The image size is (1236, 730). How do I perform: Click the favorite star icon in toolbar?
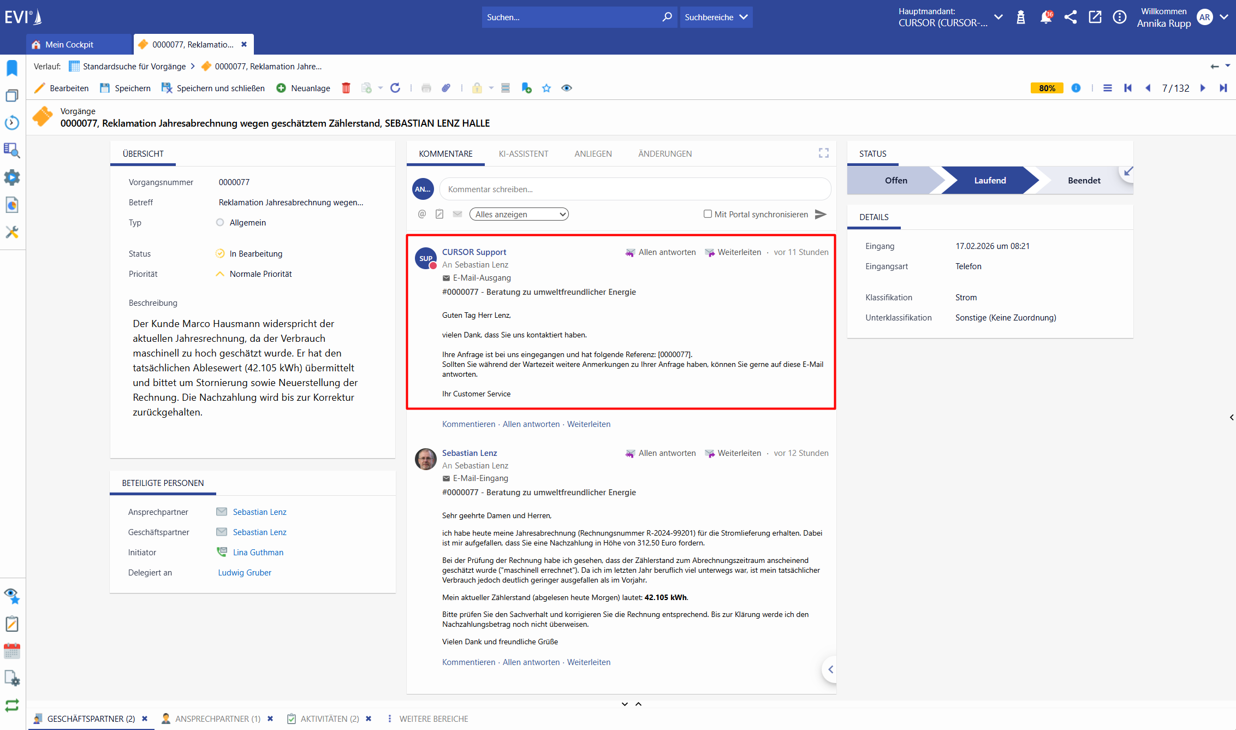click(x=546, y=88)
